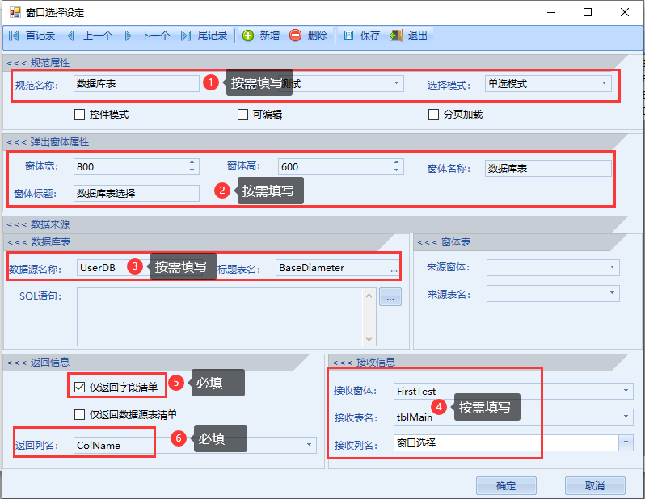Open the 返回列名 dropdown arrow
This screenshot has width=645, height=499.
[309, 445]
